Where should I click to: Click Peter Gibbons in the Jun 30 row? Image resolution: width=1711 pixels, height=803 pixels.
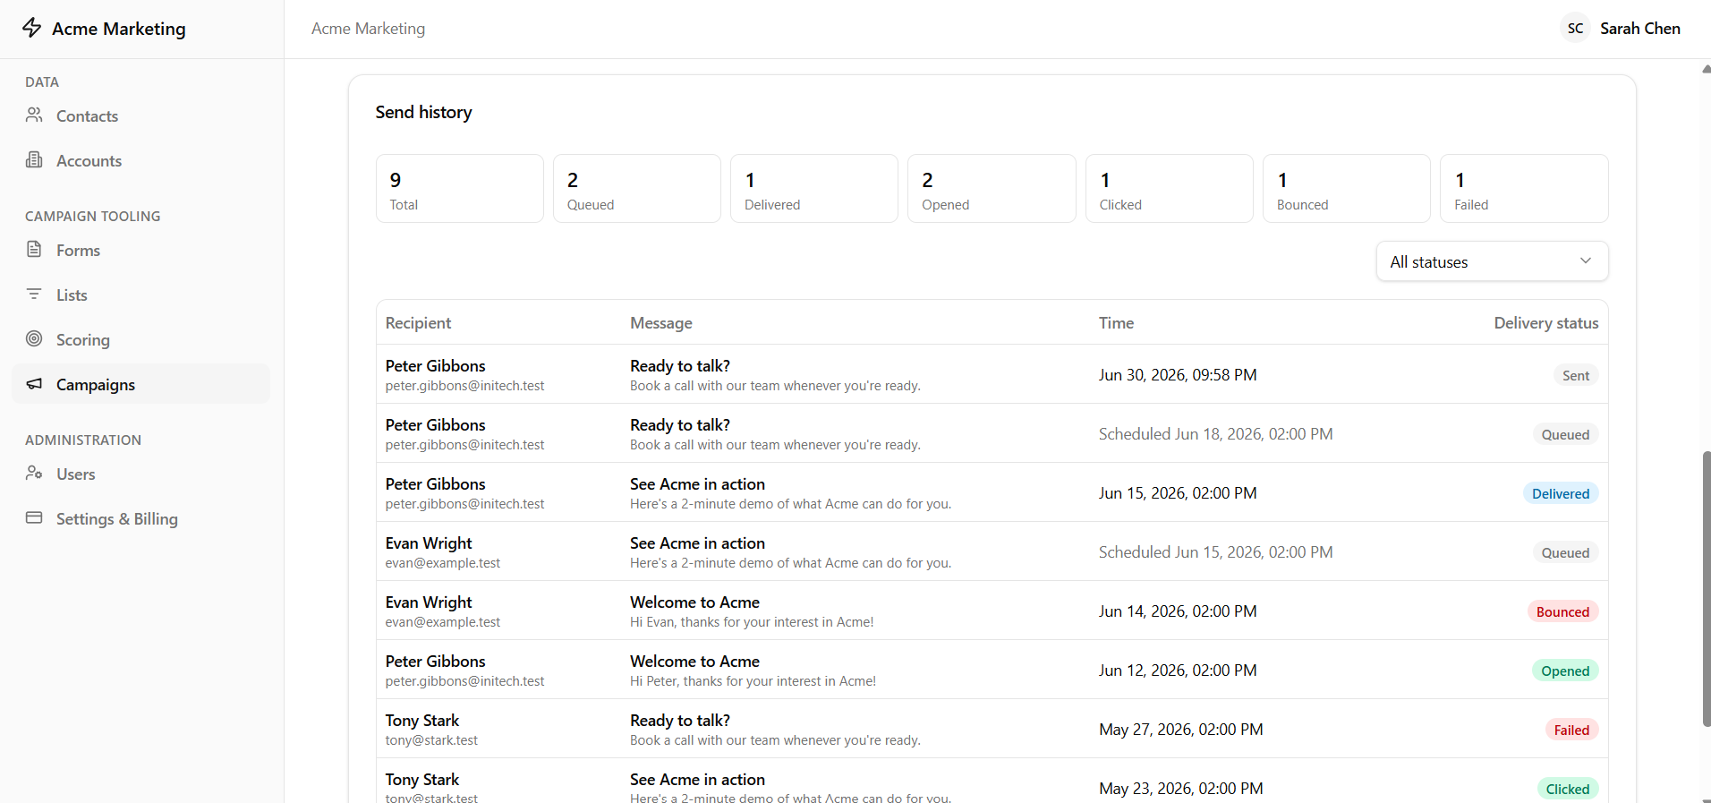point(435,366)
